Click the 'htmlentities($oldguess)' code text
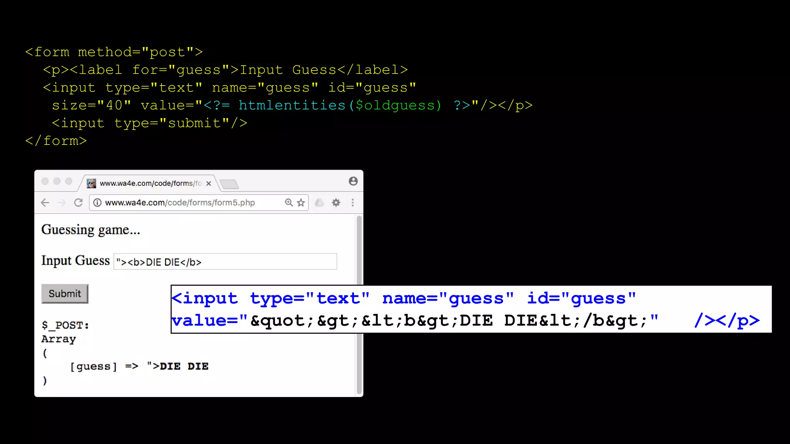 [340, 105]
